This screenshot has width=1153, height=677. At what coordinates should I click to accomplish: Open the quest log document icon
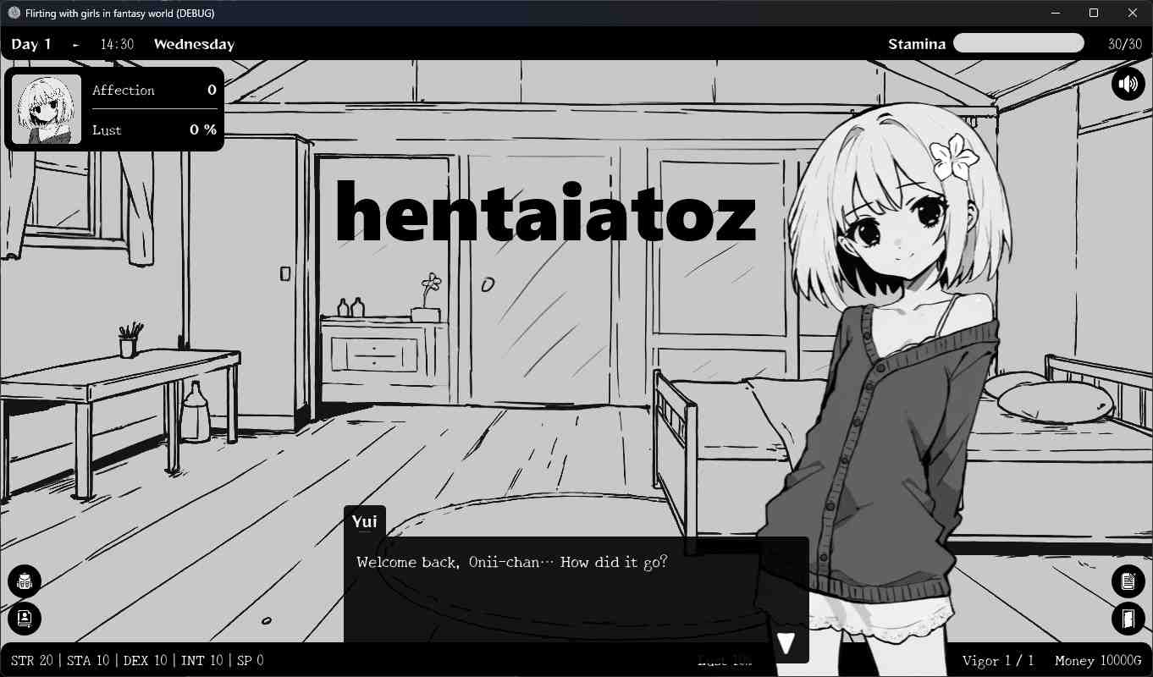tap(1128, 581)
